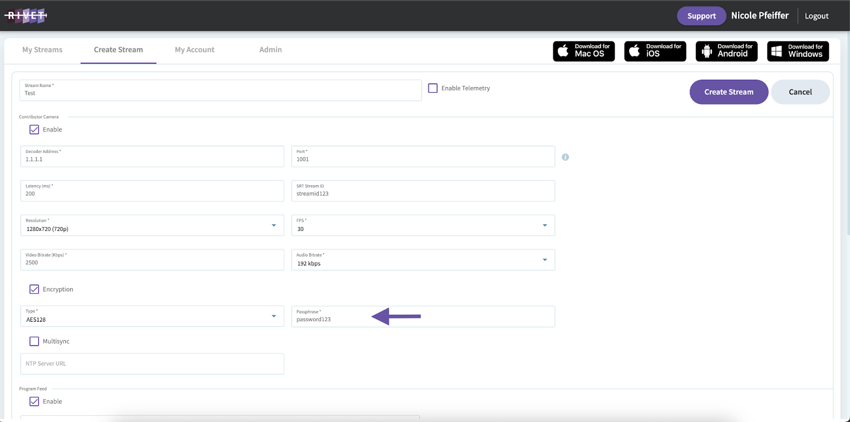Screen dimensions: 850x422
Task: Click the purple Create Stream button
Action: point(729,92)
